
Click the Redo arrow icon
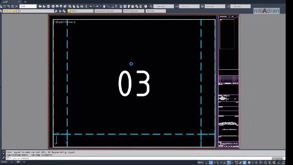click(97, 6)
